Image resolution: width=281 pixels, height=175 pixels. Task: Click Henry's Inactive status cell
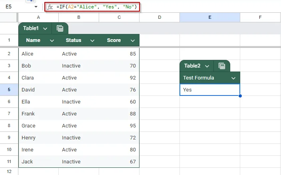79,138
